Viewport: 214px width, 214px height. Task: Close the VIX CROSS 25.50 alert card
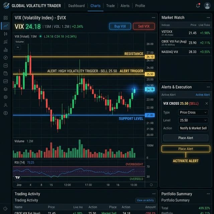coord(207,103)
